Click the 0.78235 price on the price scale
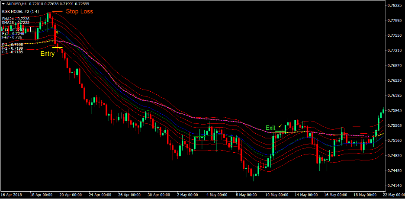Viewport: 405px width, 199px height. [395, 5]
